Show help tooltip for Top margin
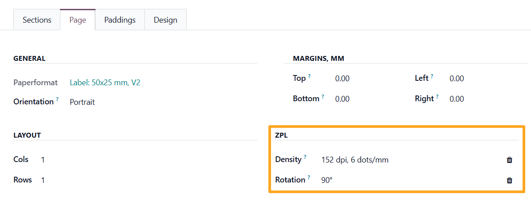 point(309,76)
